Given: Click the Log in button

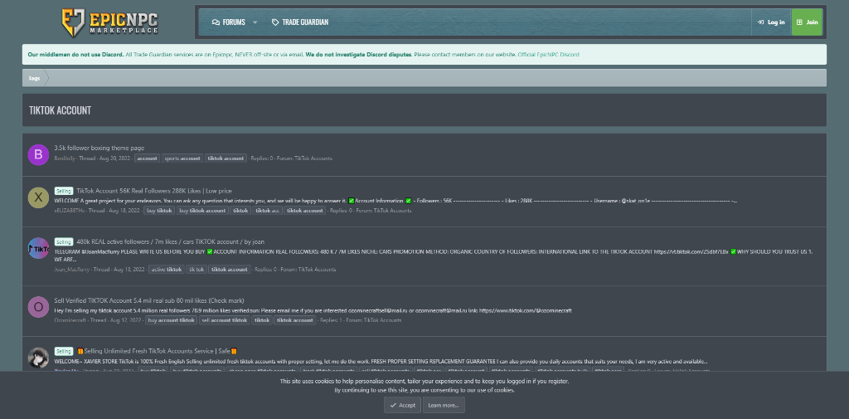Looking at the screenshot, I should click(771, 22).
